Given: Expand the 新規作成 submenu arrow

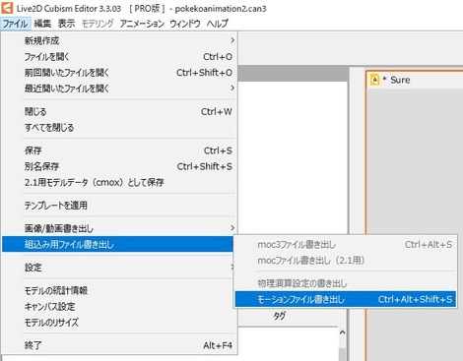Looking at the screenshot, I should click(x=232, y=40).
